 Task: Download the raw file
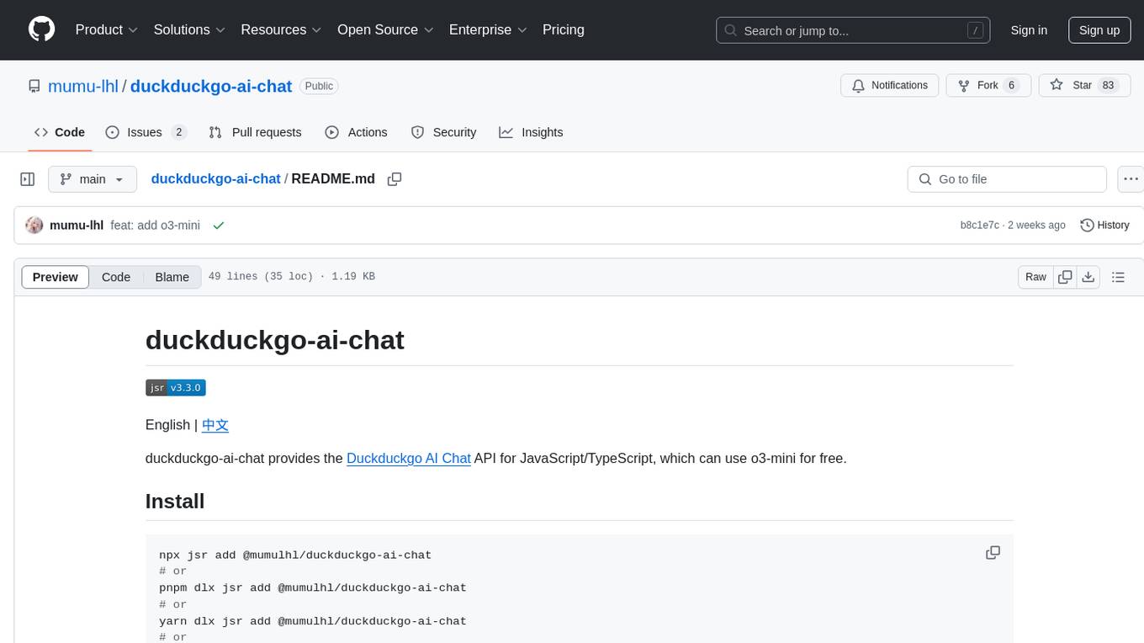click(1088, 277)
